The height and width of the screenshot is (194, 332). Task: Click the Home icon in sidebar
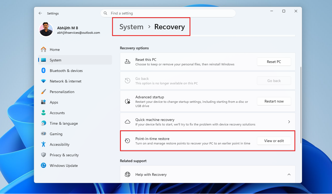pyautogui.click(x=43, y=50)
